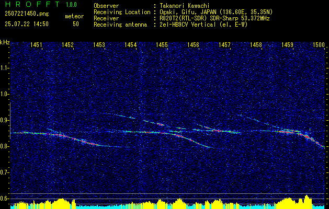
Task: Click the 1453 time marker
Action: coord(99,44)
